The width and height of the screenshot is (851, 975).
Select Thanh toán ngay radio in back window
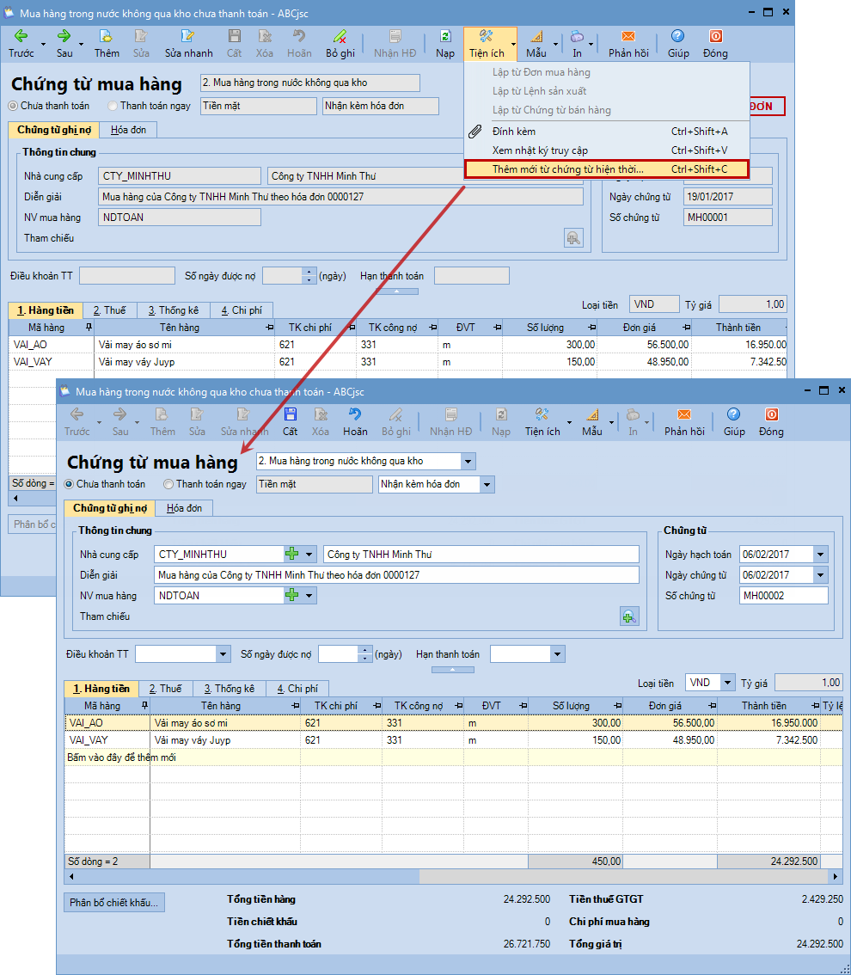click(x=113, y=106)
